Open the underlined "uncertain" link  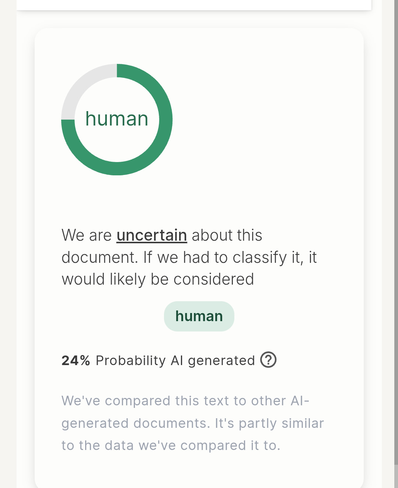(x=151, y=235)
